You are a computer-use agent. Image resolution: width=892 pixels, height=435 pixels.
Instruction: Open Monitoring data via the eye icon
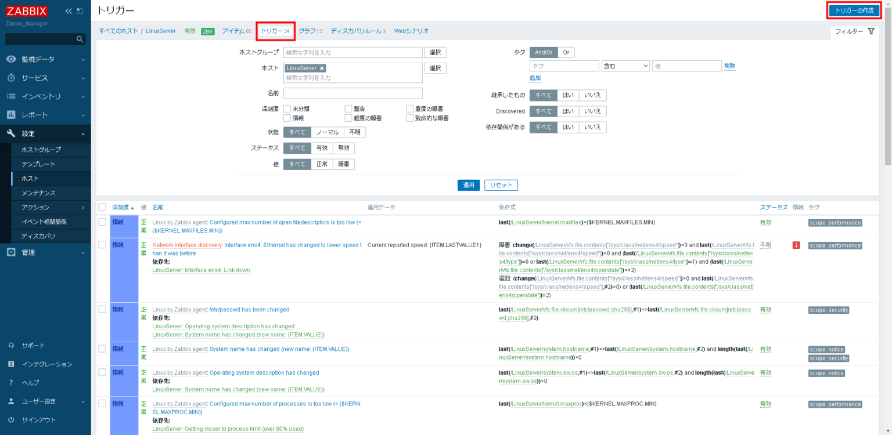[10, 59]
